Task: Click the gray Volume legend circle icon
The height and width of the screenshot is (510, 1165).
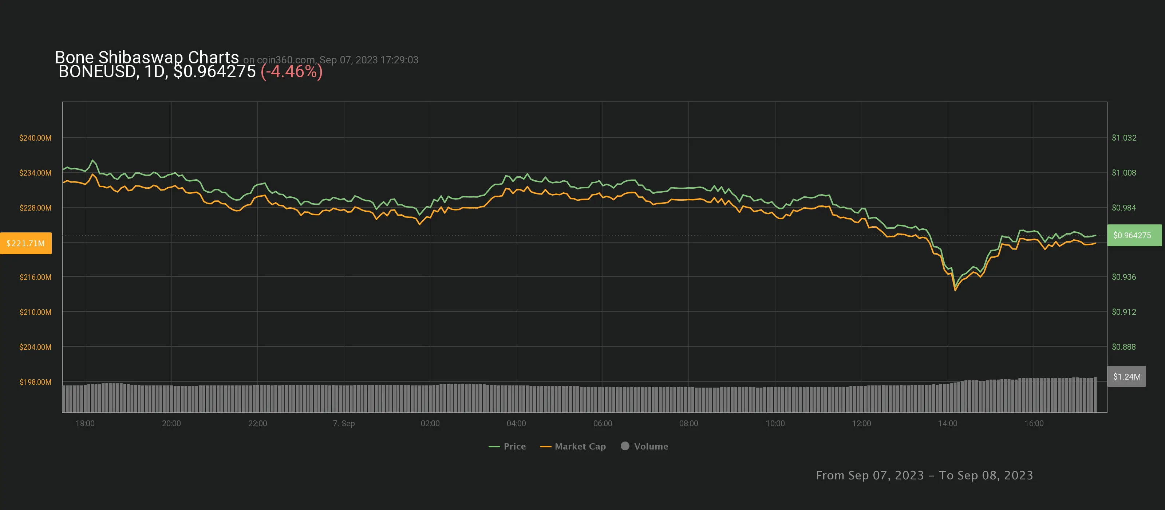Action: point(625,446)
